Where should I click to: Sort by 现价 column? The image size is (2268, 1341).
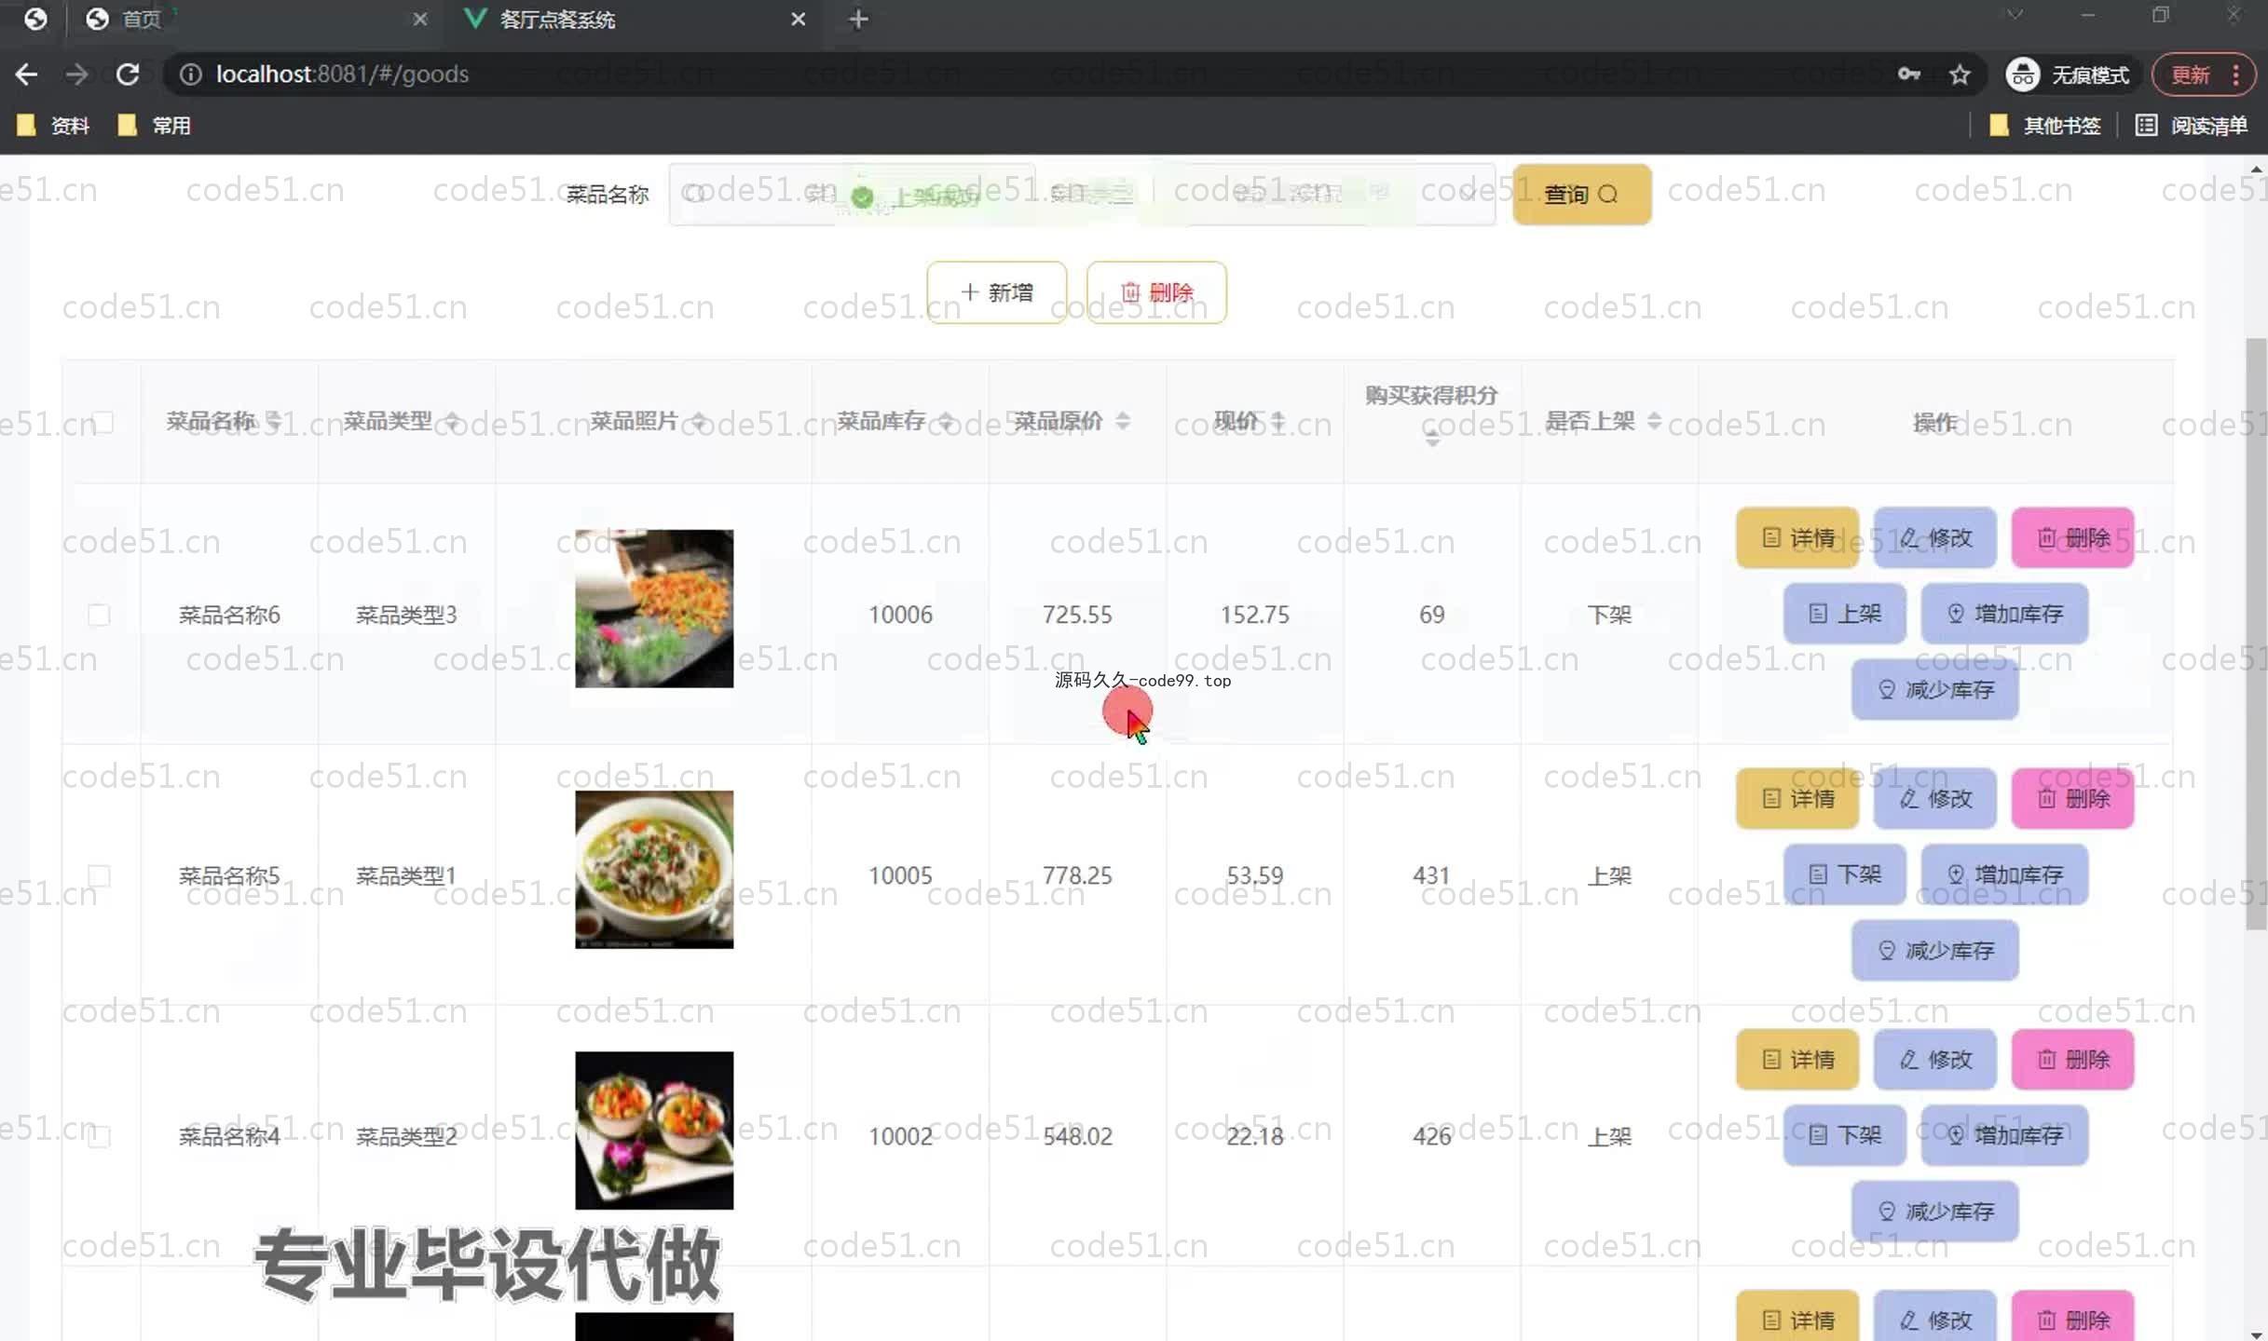click(1277, 421)
